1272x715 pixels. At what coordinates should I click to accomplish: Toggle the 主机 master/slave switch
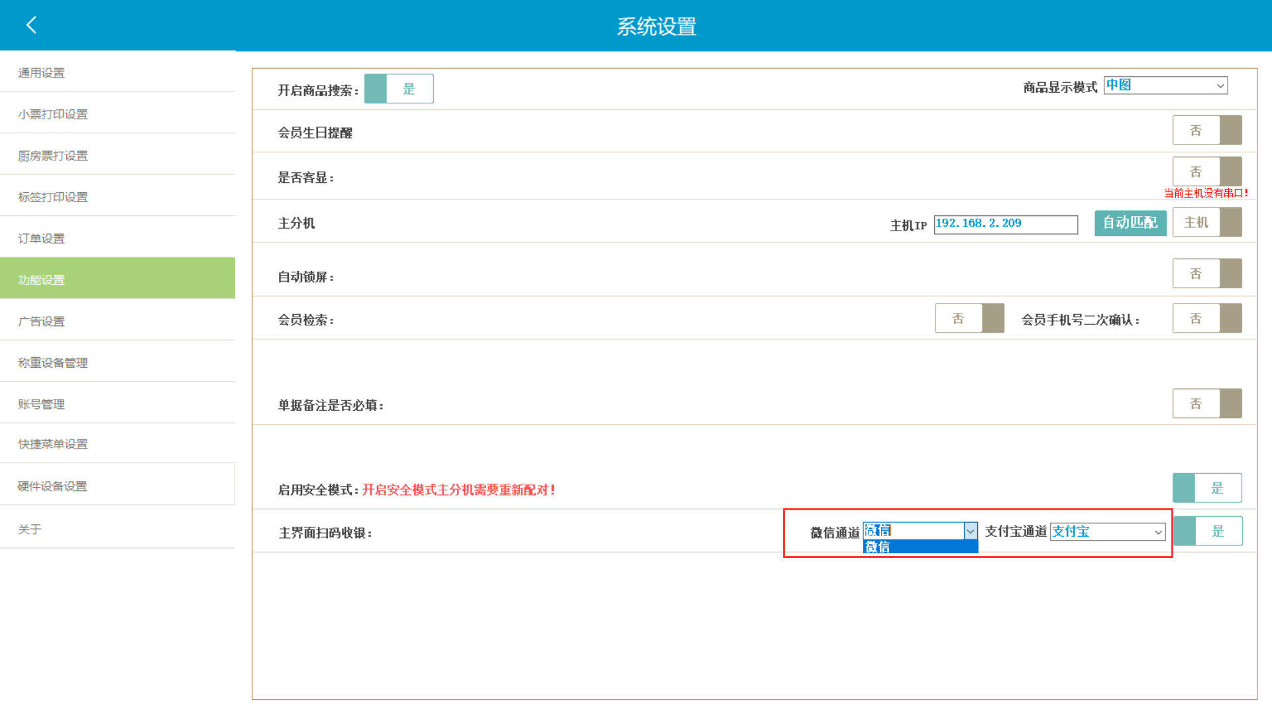pos(1206,223)
